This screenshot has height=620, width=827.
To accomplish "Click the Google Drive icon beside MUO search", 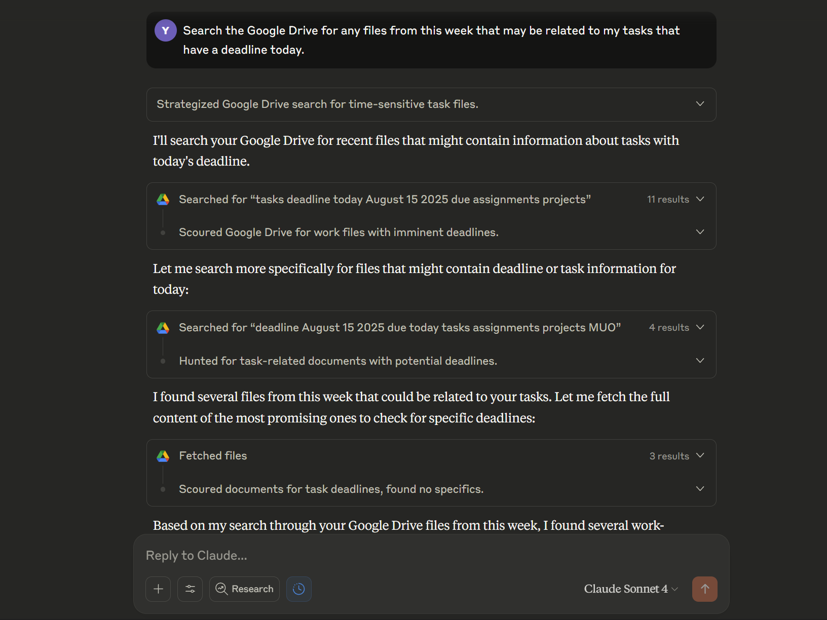I will pyautogui.click(x=163, y=328).
